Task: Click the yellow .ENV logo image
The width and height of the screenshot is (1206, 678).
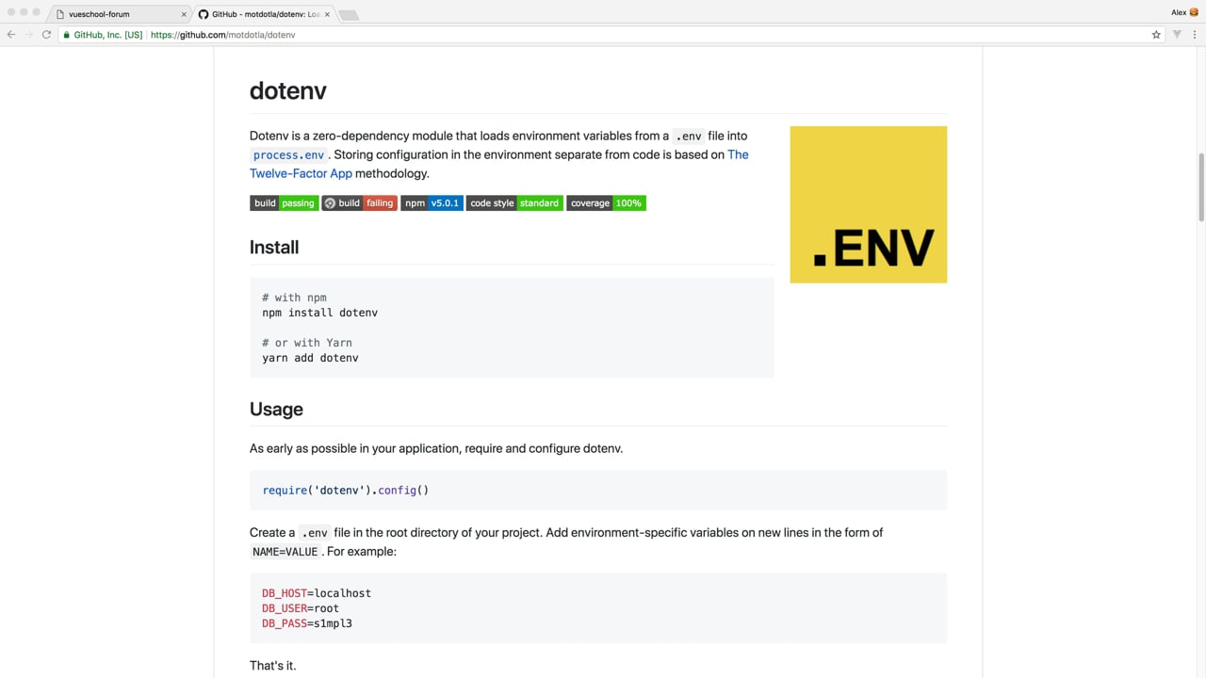Action: (x=868, y=204)
